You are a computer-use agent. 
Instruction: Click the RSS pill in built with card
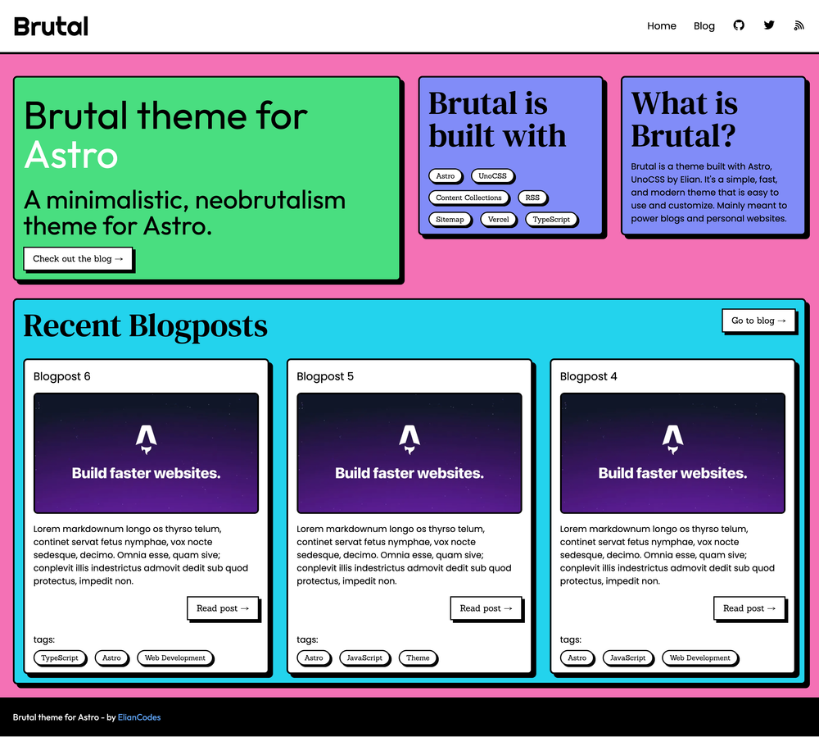coord(532,198)
